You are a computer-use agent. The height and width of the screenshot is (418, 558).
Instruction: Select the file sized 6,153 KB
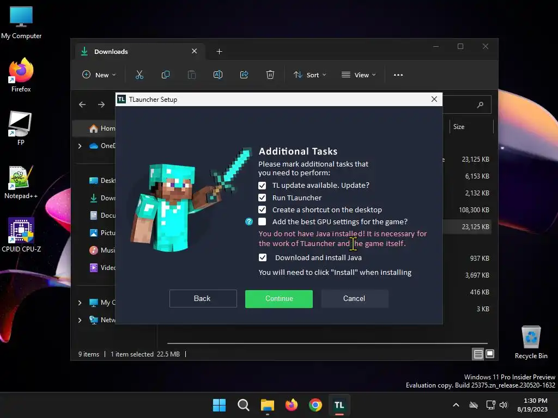[x=477, y=176]
